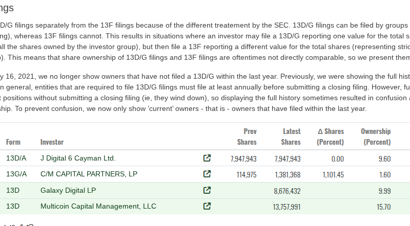This screenshot has height=226, width=410.
Task: Click the 15.70 ownership value for Multicoin
Action: click(x=384, y=207)
